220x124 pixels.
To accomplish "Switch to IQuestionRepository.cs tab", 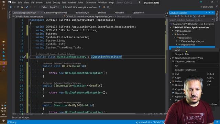I will (56, 13).
